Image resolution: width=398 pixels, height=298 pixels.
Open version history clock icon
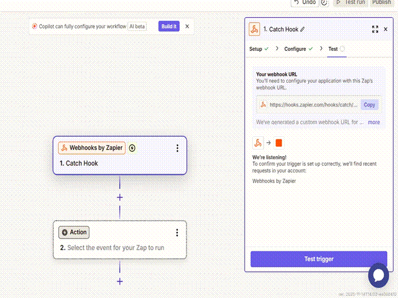click(x=324, y=3)
